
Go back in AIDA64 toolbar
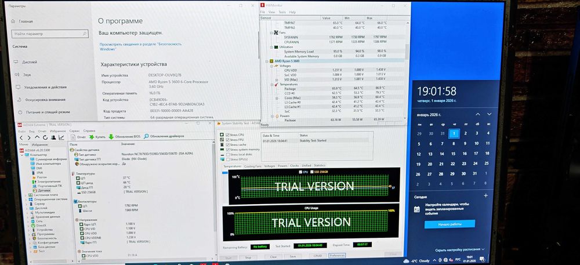21,137
